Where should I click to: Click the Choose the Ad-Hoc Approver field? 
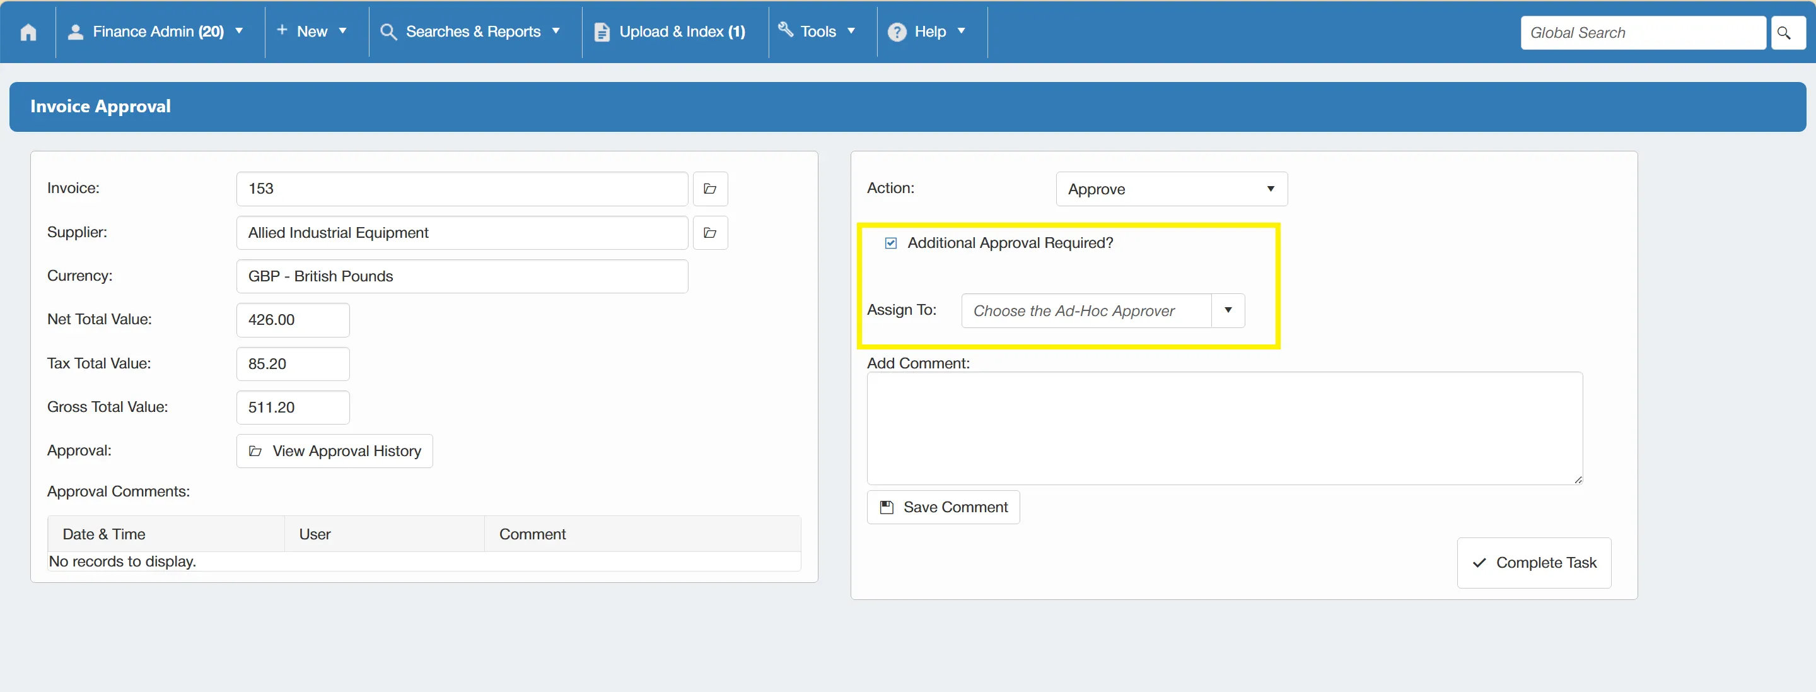pos(1086,310)
